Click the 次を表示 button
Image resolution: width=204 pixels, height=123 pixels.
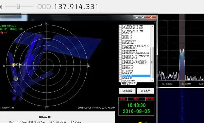tap(146, 91)
